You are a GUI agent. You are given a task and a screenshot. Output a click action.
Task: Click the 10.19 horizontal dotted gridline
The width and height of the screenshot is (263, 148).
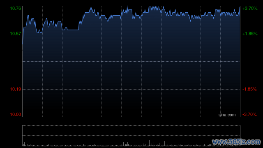(x=131, y=89)
